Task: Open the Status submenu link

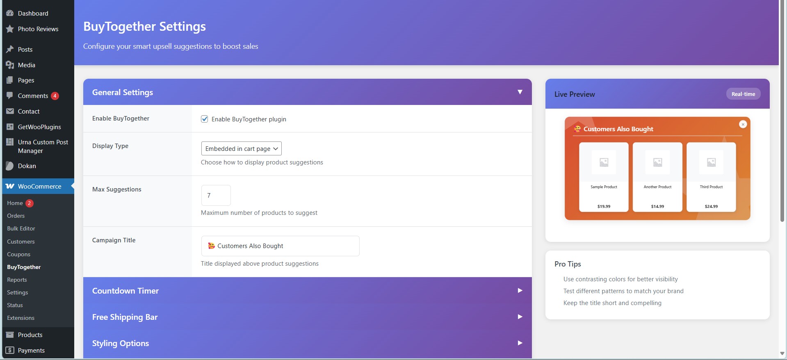Action: point(15,305)
